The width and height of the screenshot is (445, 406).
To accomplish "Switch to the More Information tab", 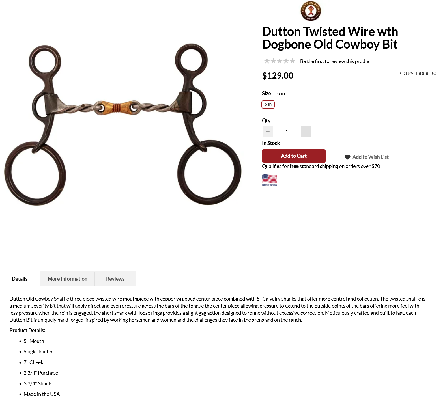I will [x=67, y=279].
